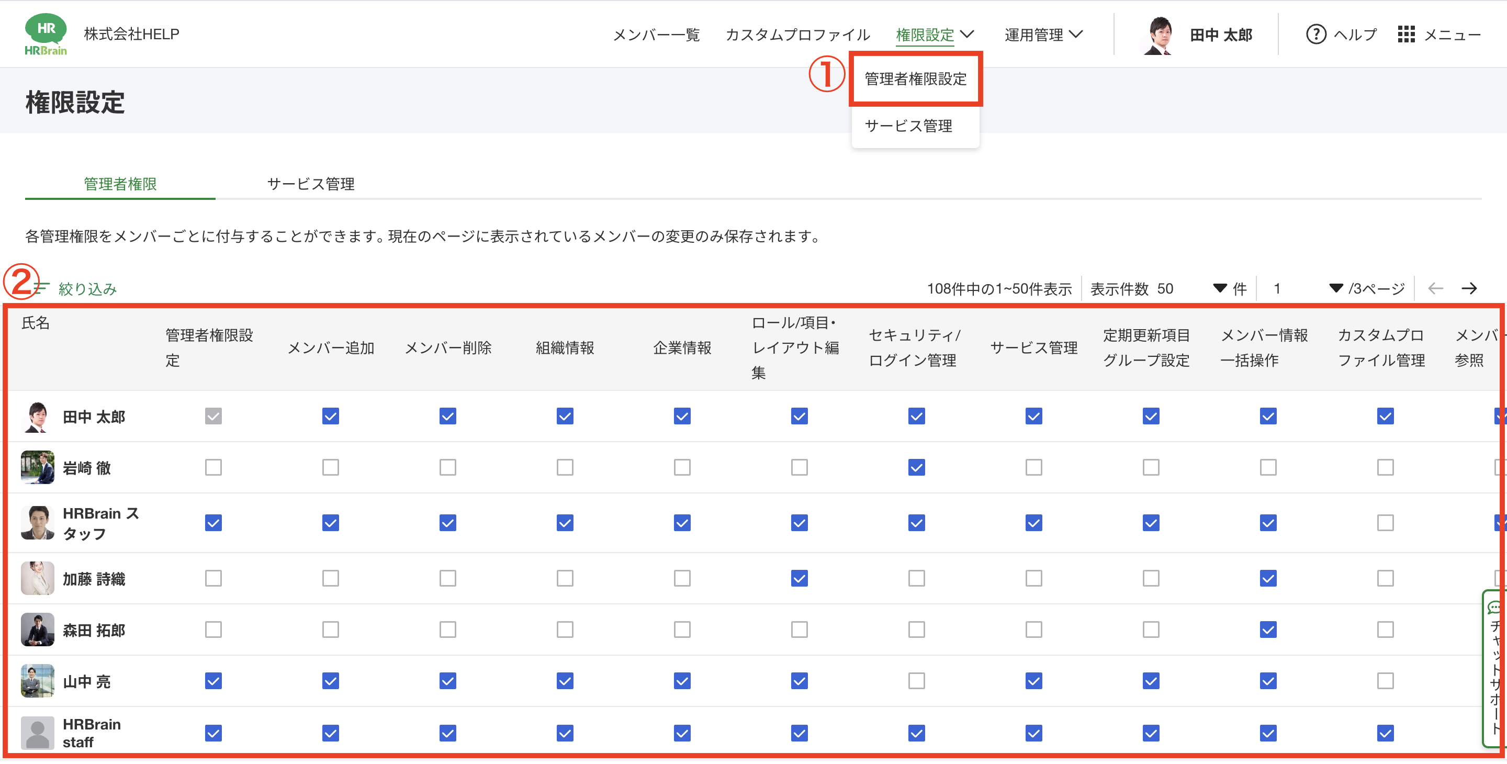Toggle 組織情報 checkbox for 加藤 詩織

(565, 579)
